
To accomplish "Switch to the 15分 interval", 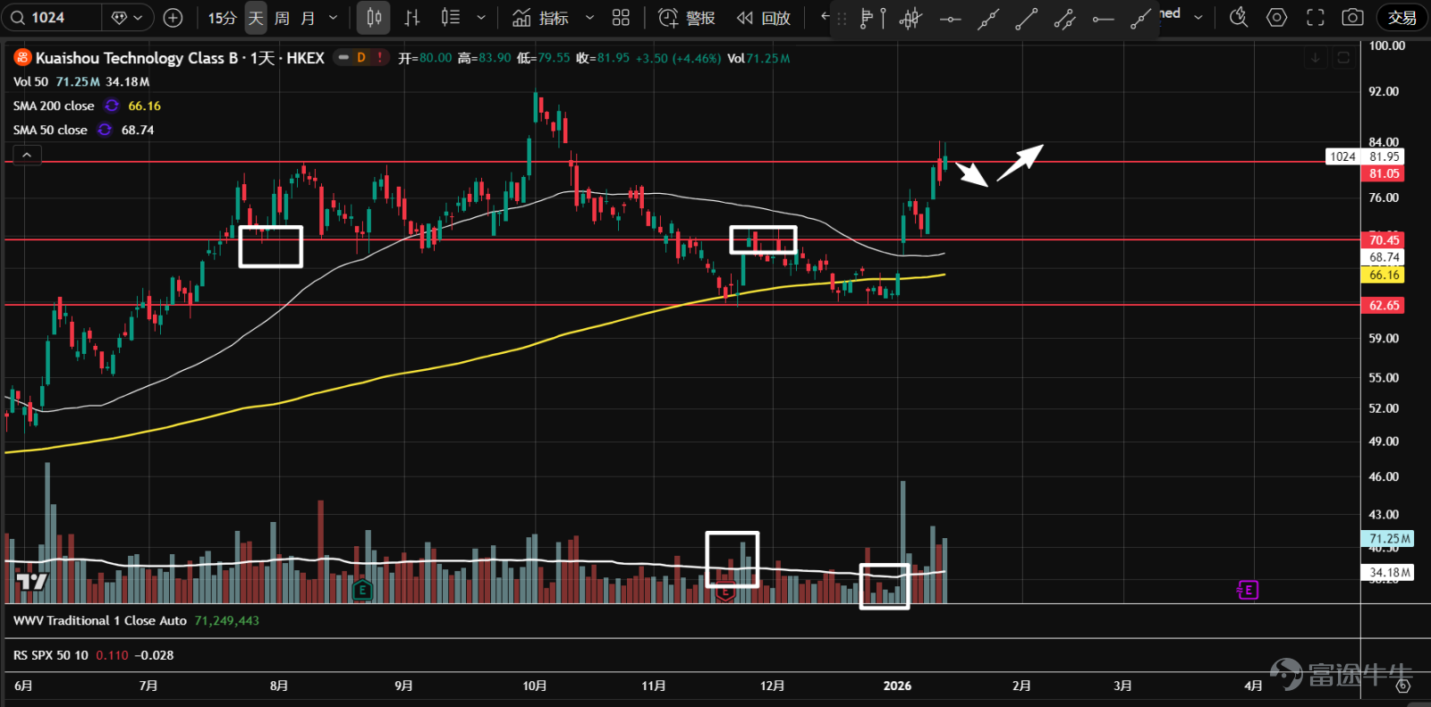I will (x=222, y=18).
